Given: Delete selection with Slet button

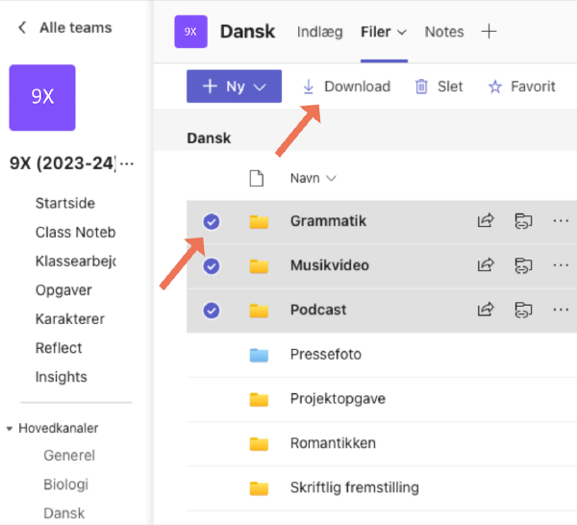Looking at the screenshot, I should (x=439, y=87).
